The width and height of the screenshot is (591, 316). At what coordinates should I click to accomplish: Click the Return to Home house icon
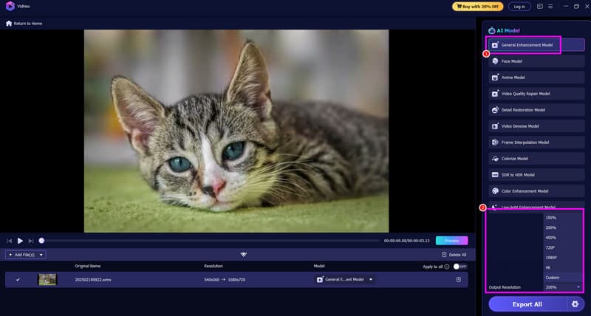[x=9, y=24]
